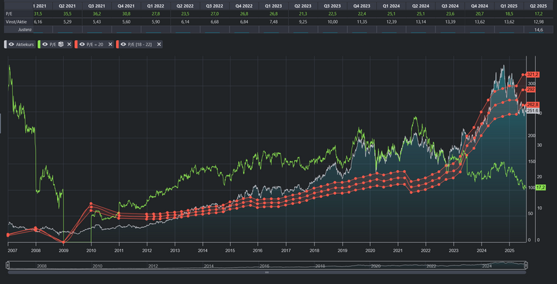Toggle eye icon for P/E [18 - 22] series

123,44
